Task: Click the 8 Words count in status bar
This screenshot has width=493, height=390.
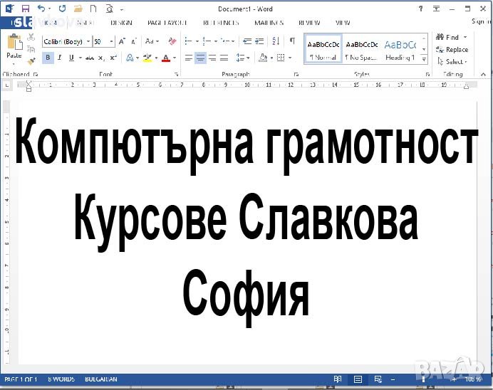Action: [x=60, y=379]
